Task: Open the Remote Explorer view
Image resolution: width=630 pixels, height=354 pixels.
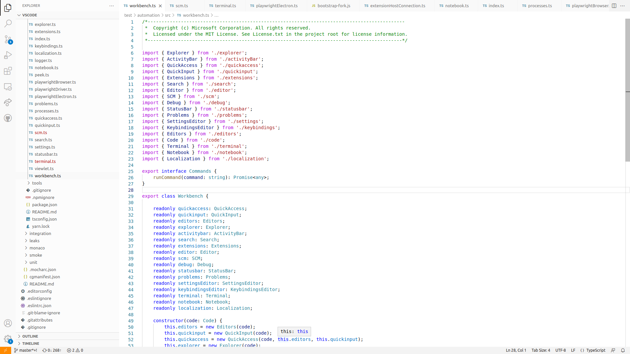Action: pyautogui.click(x=8, y=87)
